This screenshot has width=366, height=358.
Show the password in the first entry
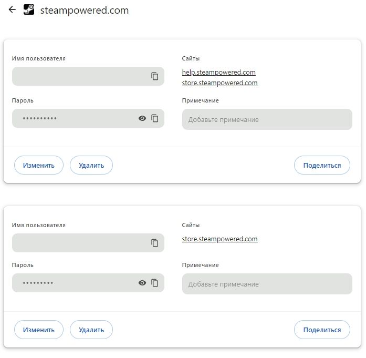point(142,118)
